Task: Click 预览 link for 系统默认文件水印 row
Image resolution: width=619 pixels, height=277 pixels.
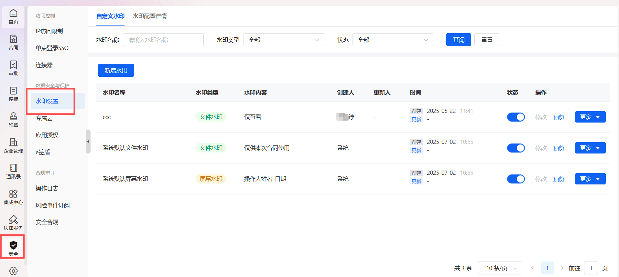Action: pos(559,148)
